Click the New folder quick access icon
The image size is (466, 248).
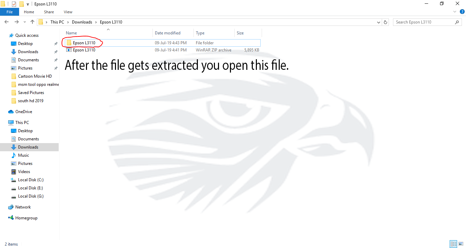click(x=21, y=4)
